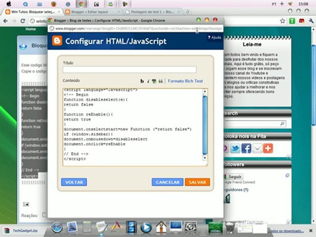Click the VOLTAR button
316x237 pixels.
click(74, 182)
